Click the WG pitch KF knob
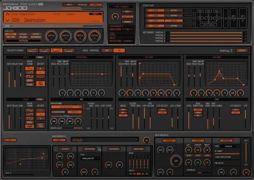 [x=78, y=121]
